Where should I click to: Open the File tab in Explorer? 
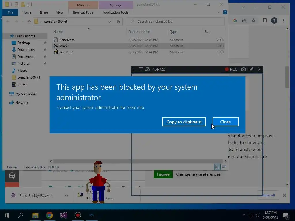pyautogui.click(x=10, y=12)
